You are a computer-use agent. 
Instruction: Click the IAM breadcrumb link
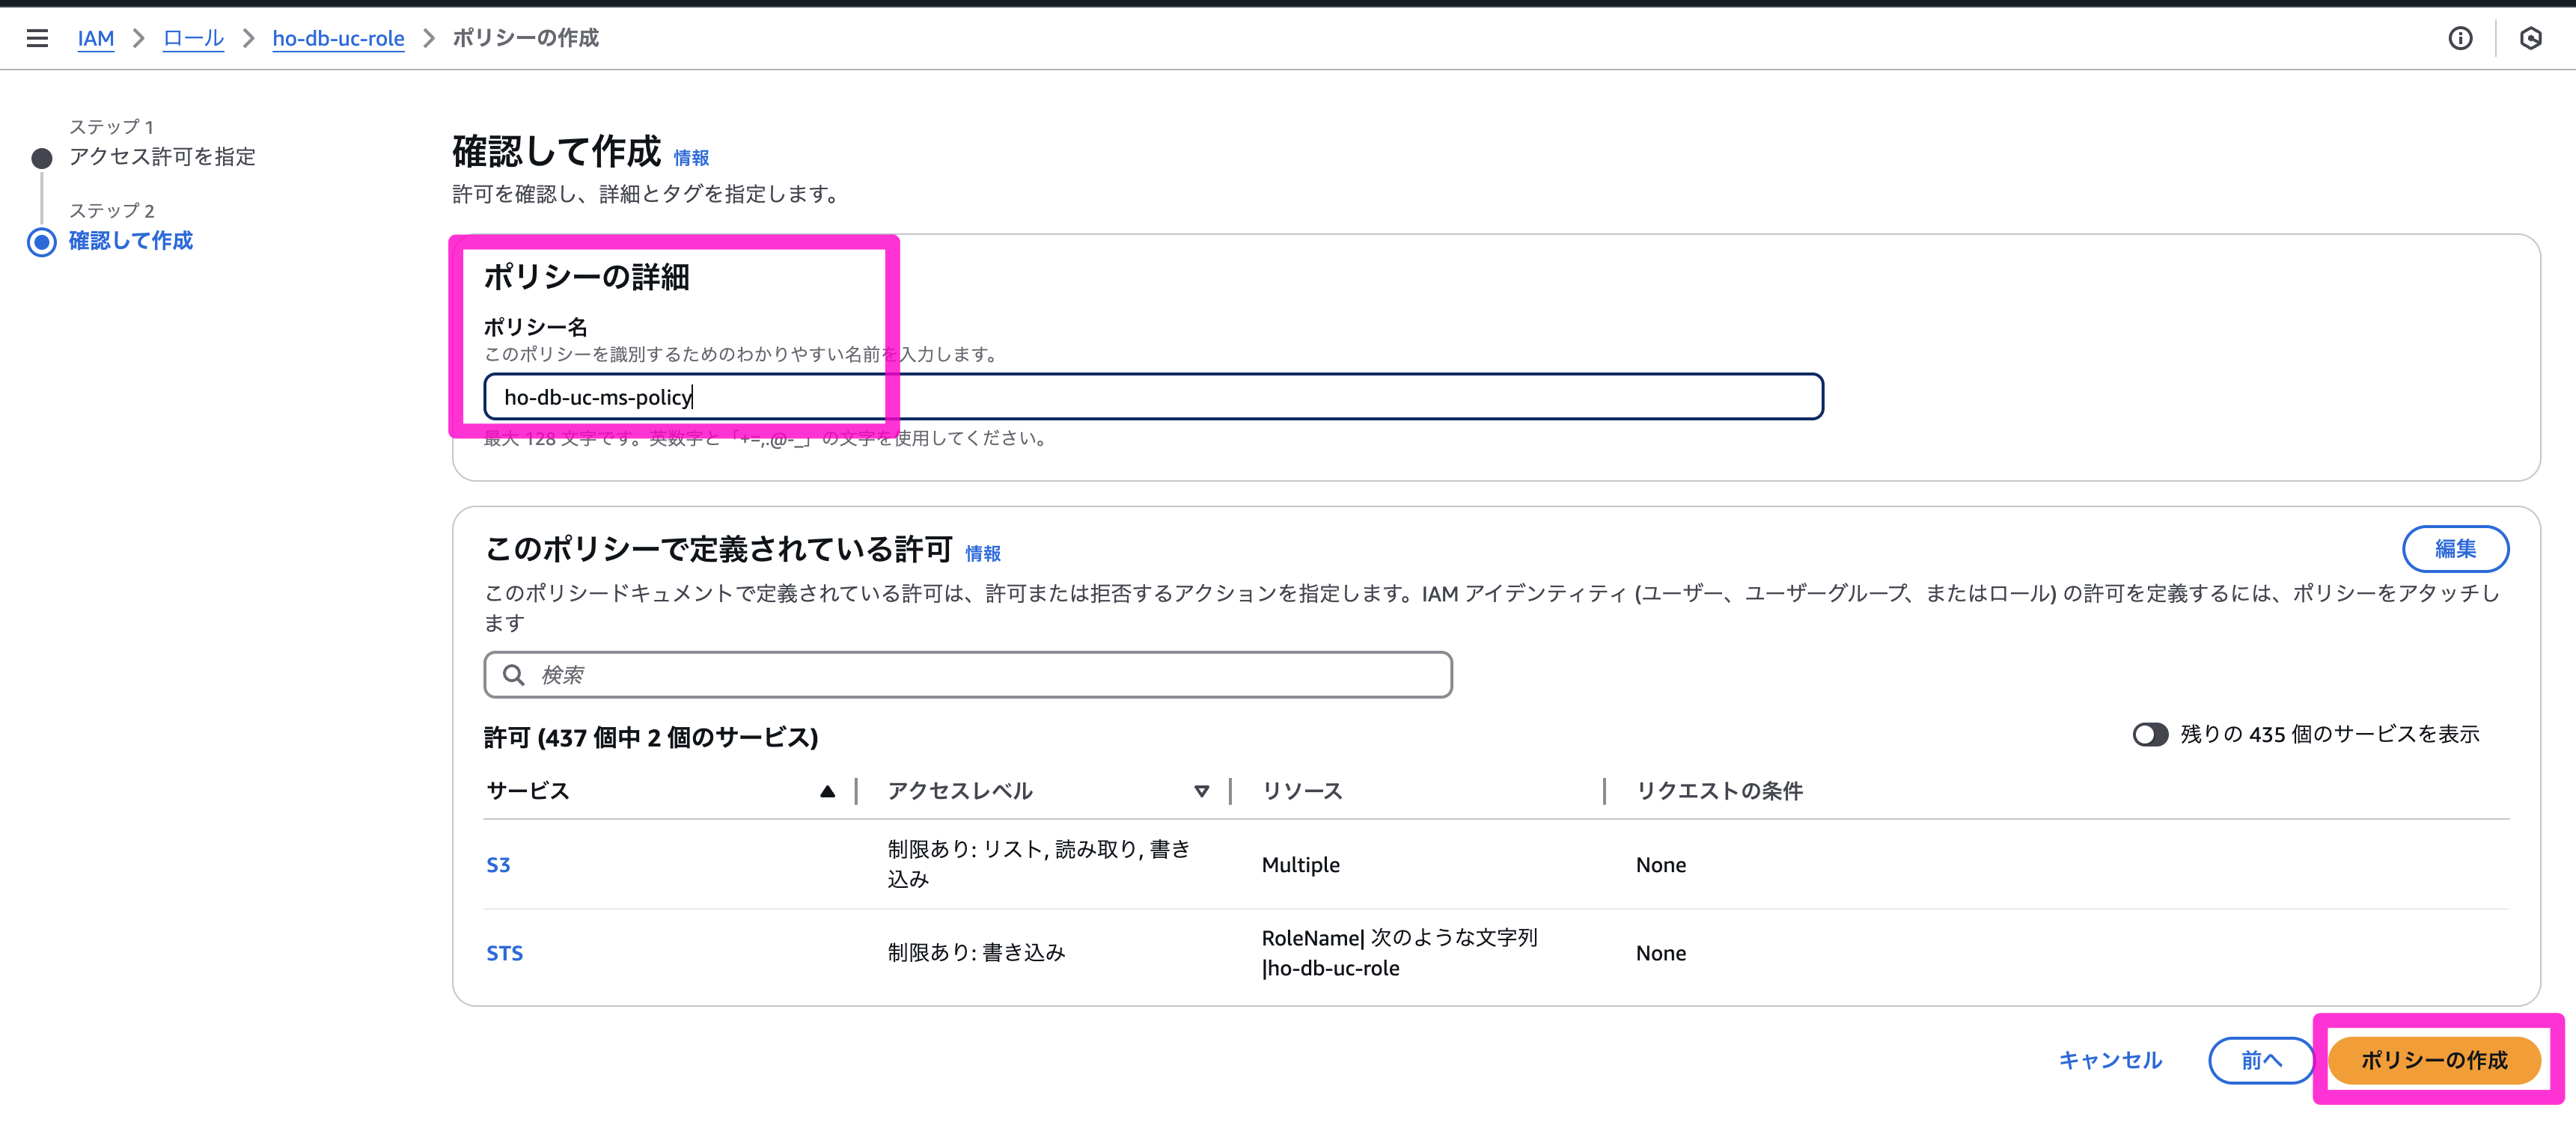pos(96,38)
